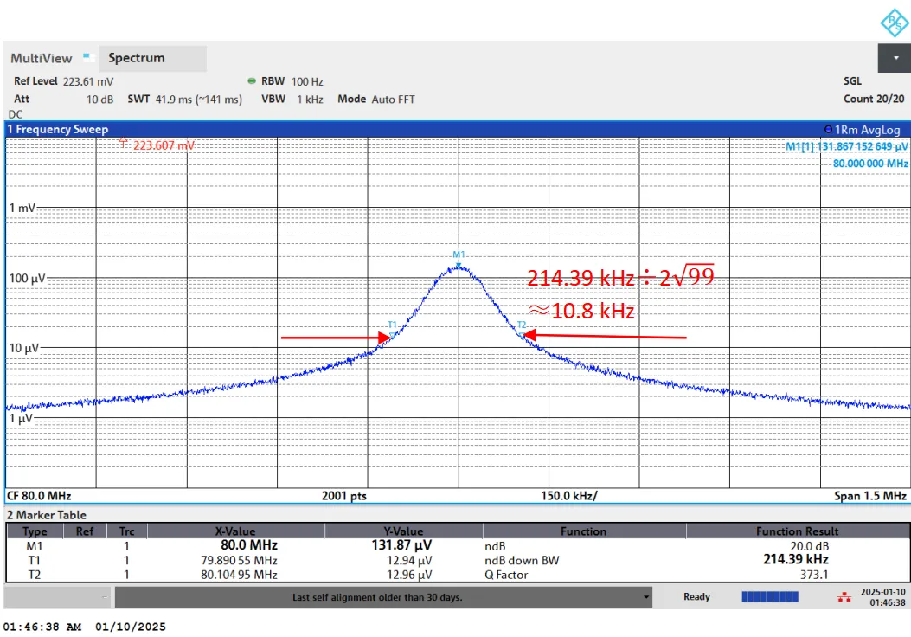Image resolution: width=911 pixels, height=637 pixels.
Task: Click the red network status icon
Action: point(844,597)
